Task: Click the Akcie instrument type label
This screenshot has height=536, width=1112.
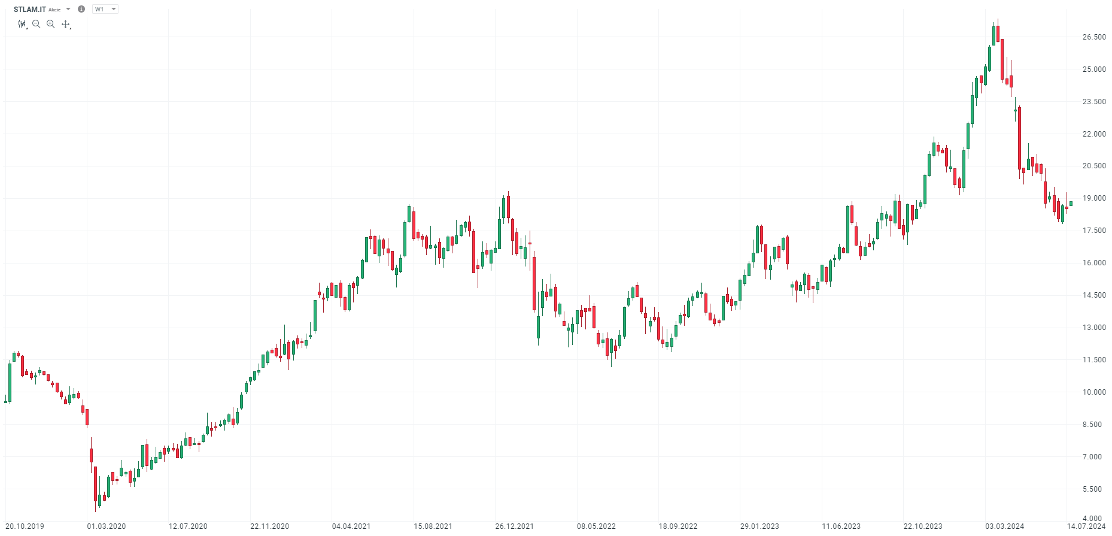Action: pyautogui.click(x=54, y=10)
